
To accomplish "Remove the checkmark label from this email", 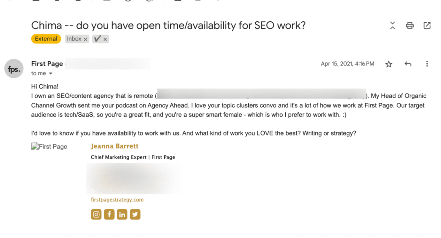I will point(106,39).
